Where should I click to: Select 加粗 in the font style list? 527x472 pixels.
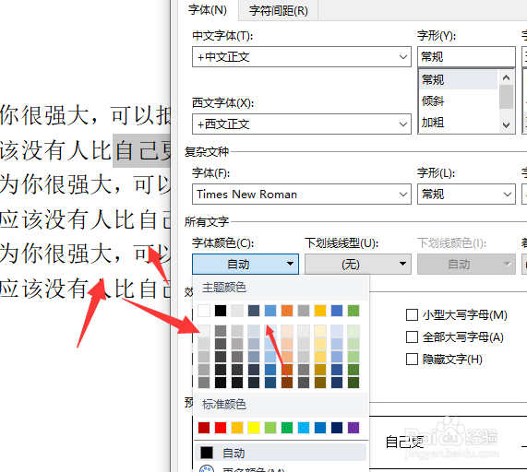coord(459,123)
